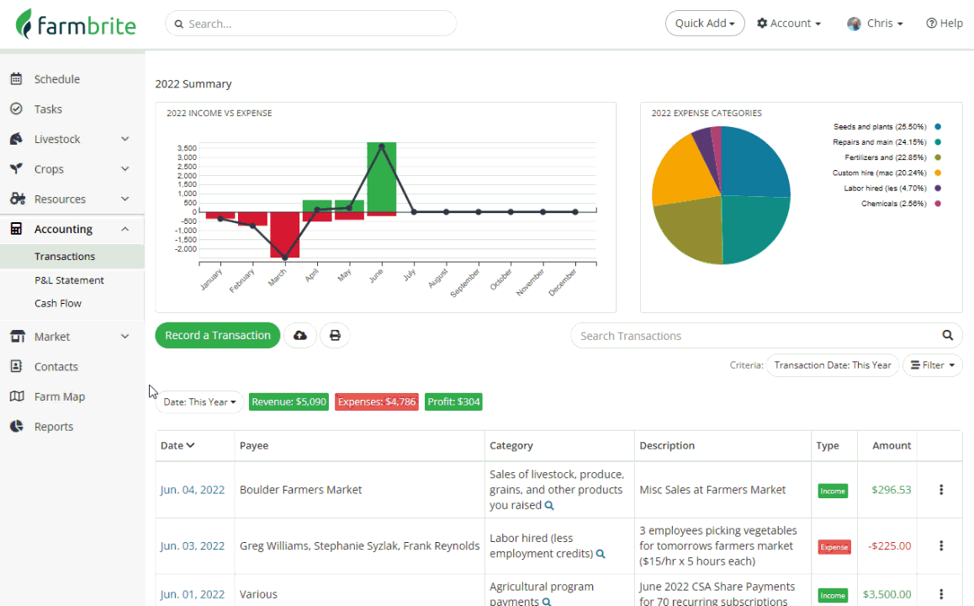Click the Farmbrite logo

76,24
